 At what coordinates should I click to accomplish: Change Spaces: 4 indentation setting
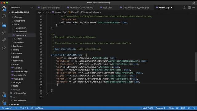coord(160,108)
